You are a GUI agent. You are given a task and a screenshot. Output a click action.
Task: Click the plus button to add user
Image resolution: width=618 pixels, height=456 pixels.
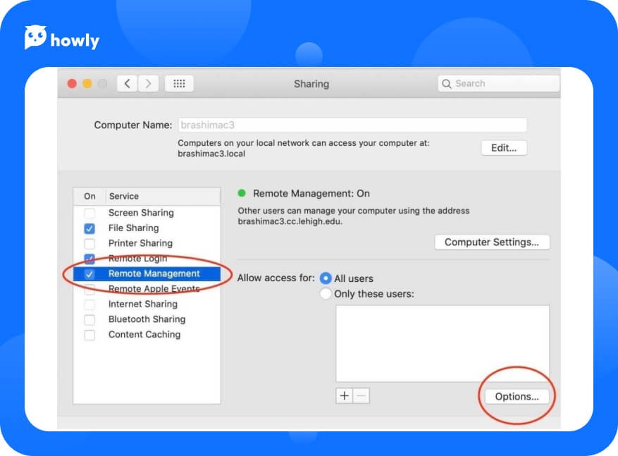pos(344,396)
